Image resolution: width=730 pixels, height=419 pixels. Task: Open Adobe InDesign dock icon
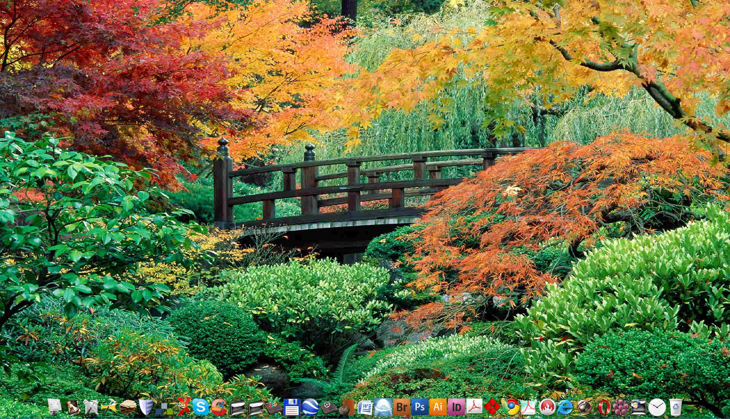click(x=456, y=407)
